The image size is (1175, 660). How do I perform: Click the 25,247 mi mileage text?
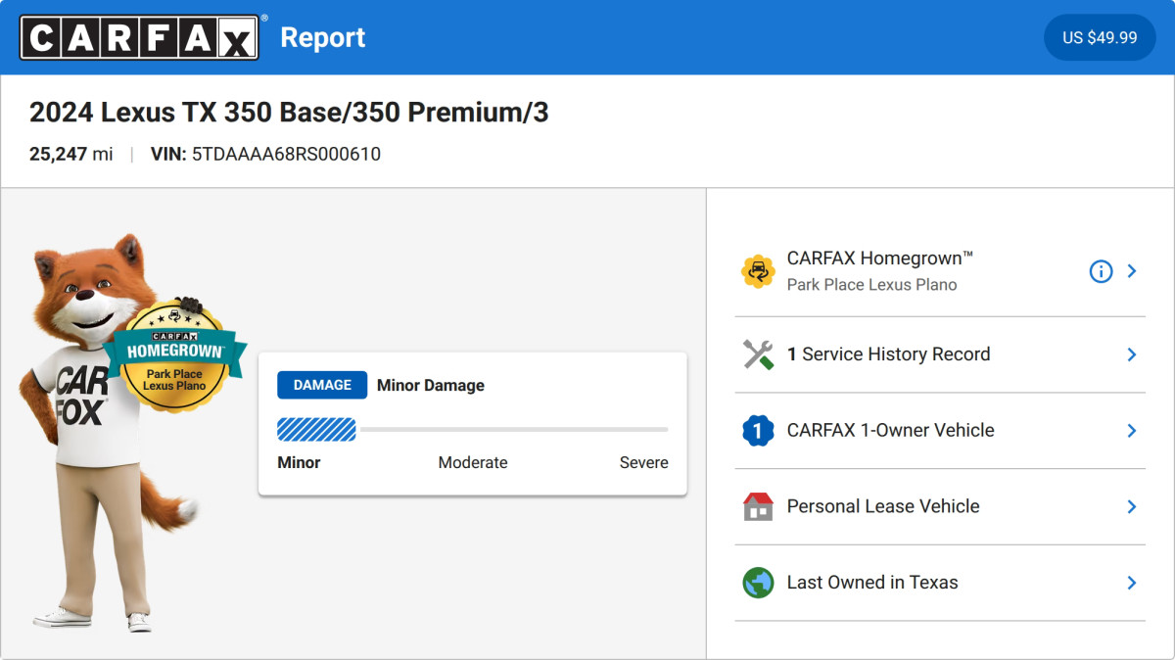tap(70, 154)
